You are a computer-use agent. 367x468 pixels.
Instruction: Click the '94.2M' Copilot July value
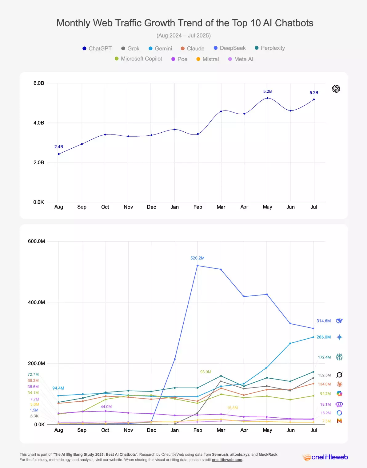tap(325, 394)
